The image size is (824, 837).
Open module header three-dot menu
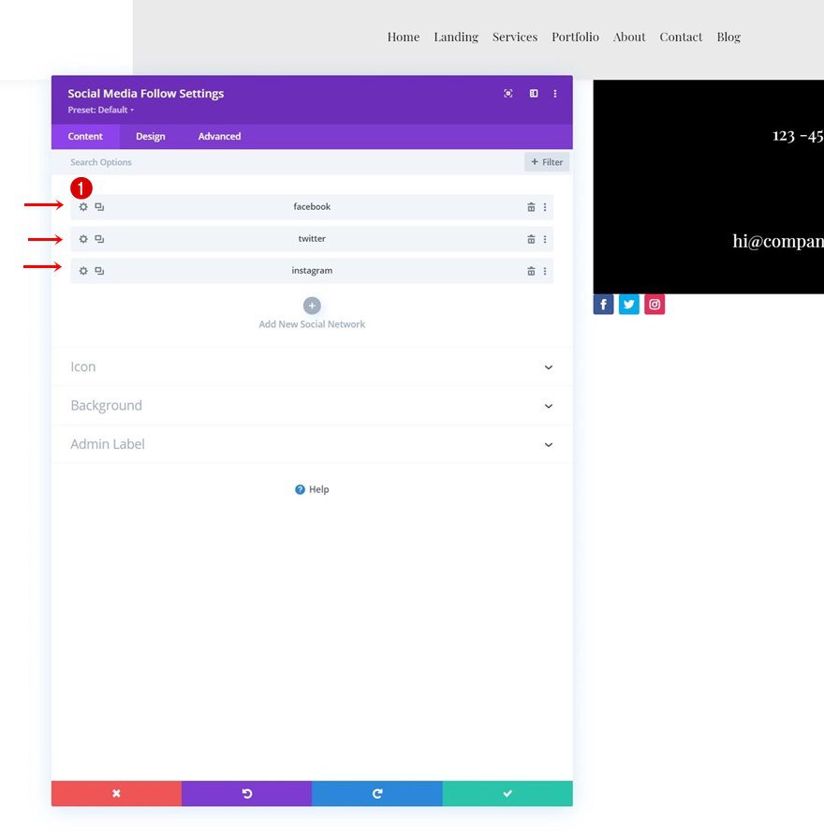point(555,94)
